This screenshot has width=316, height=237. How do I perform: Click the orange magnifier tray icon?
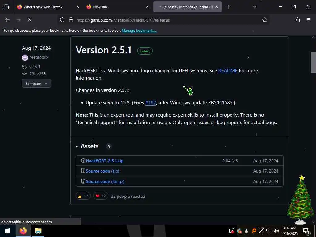pyautogui.click(x=254, y=231)
